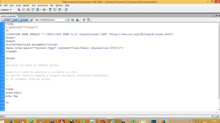Open the Modify menu
The width and height of the screenshot is (220, 123).
[26, 5]
